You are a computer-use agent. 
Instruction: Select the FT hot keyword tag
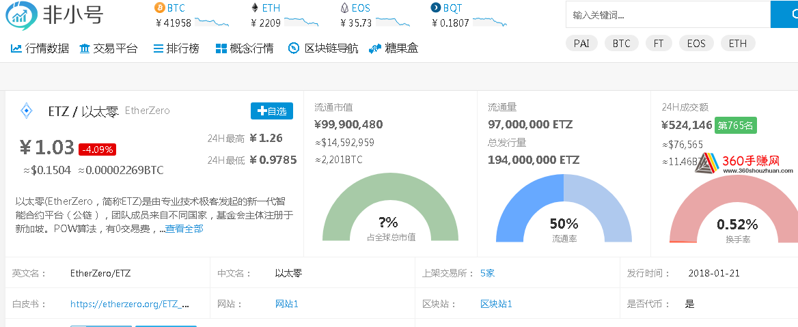[659, 43]
